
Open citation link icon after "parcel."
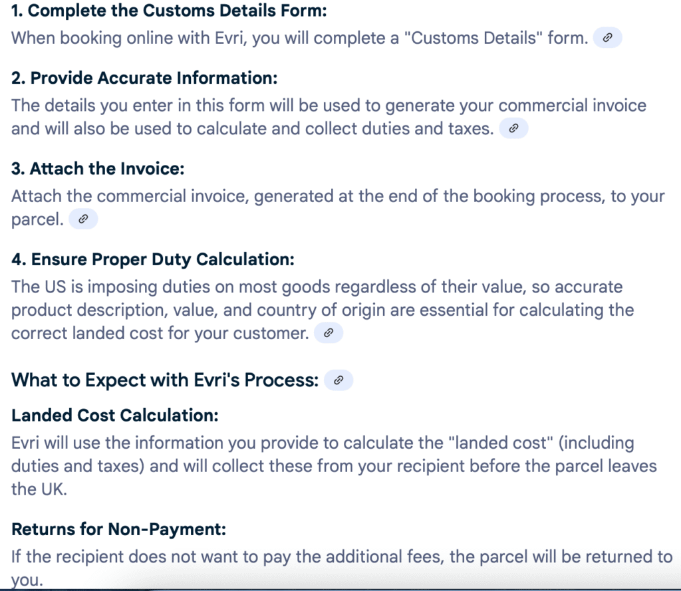[83, 219]
